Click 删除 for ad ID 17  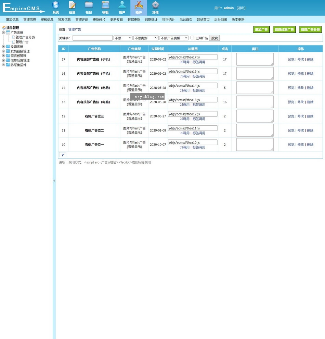(x=310, y=59)
